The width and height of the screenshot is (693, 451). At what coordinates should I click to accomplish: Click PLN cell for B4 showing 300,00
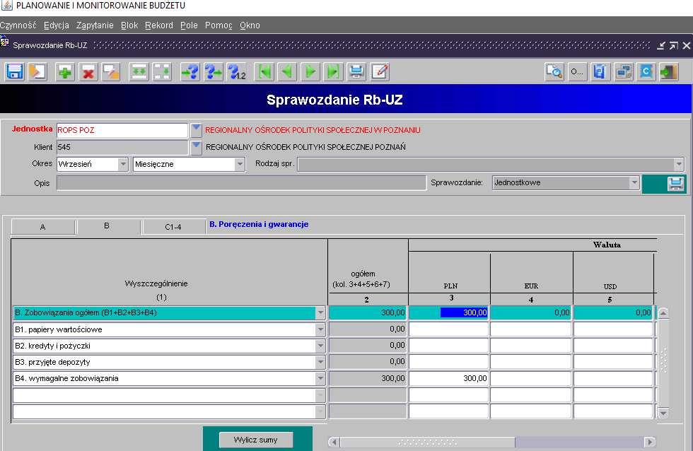[x=448, y=379]
